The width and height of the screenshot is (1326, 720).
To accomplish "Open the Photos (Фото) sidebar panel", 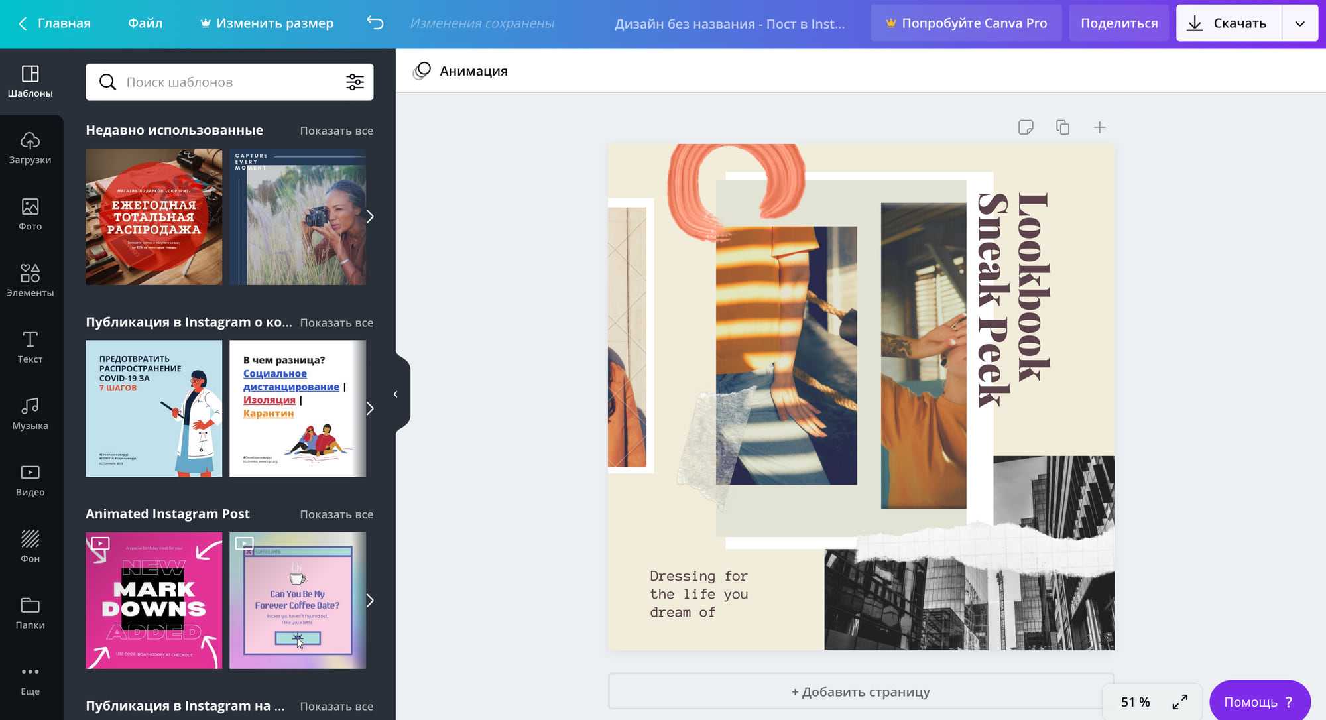I will [30, 214].
